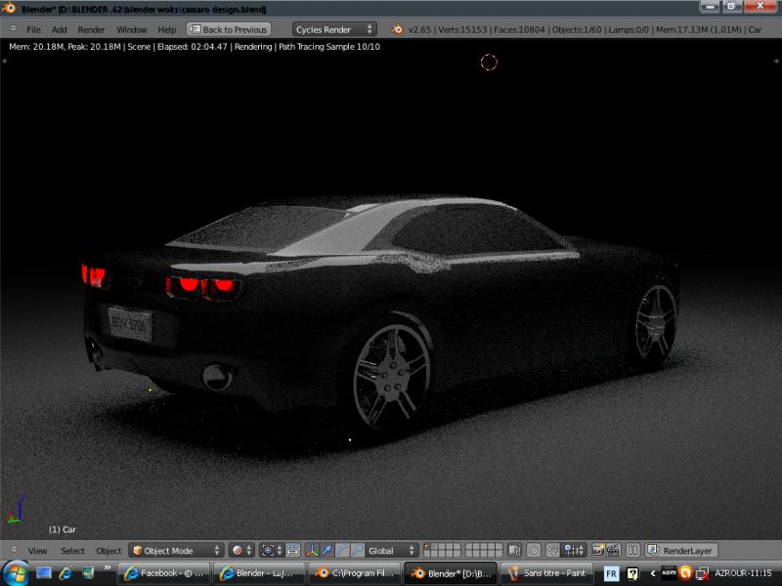Open the File menu

tap(33, 30)
